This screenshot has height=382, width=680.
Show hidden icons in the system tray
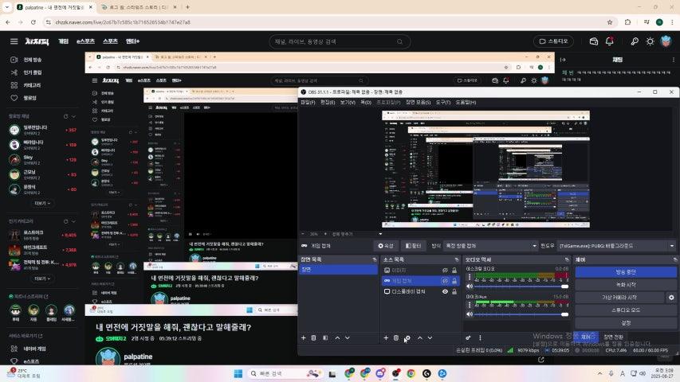[599, 373]
